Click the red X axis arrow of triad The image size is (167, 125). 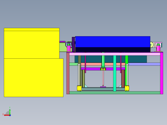pos(7,115)
